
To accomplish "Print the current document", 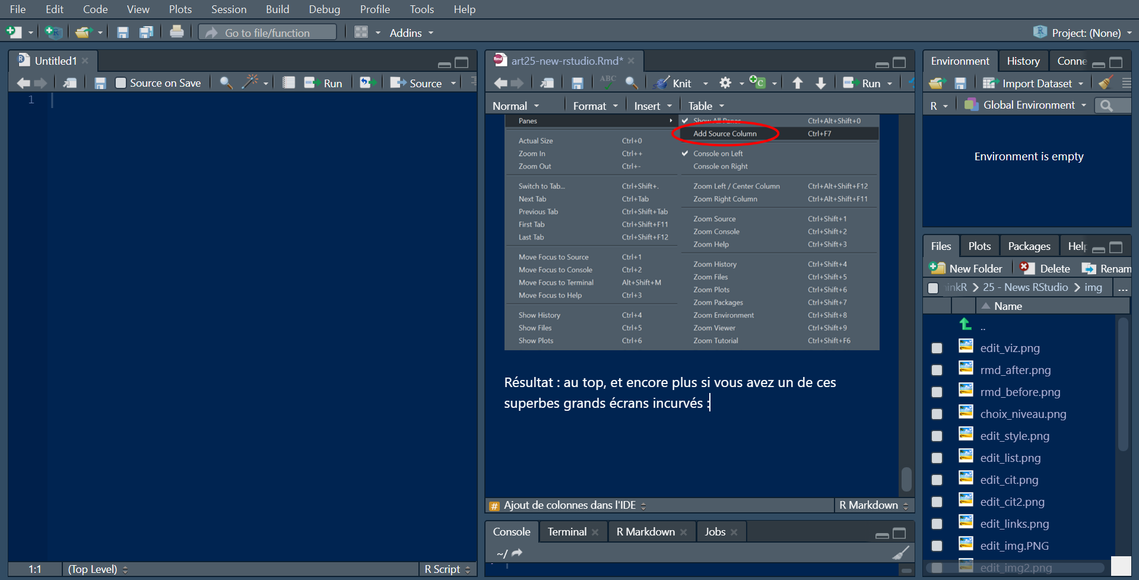I will 177,31.
